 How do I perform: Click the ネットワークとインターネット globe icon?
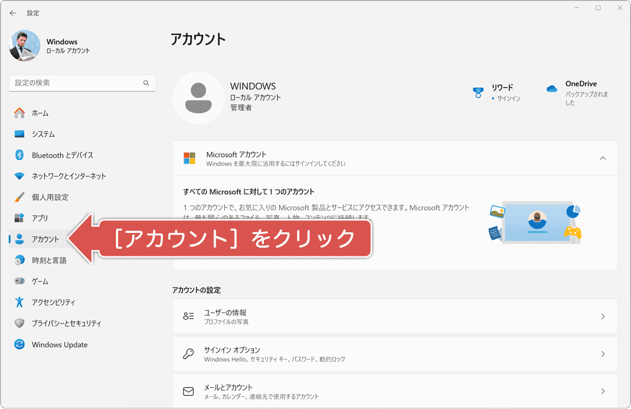tap(20, 176)
